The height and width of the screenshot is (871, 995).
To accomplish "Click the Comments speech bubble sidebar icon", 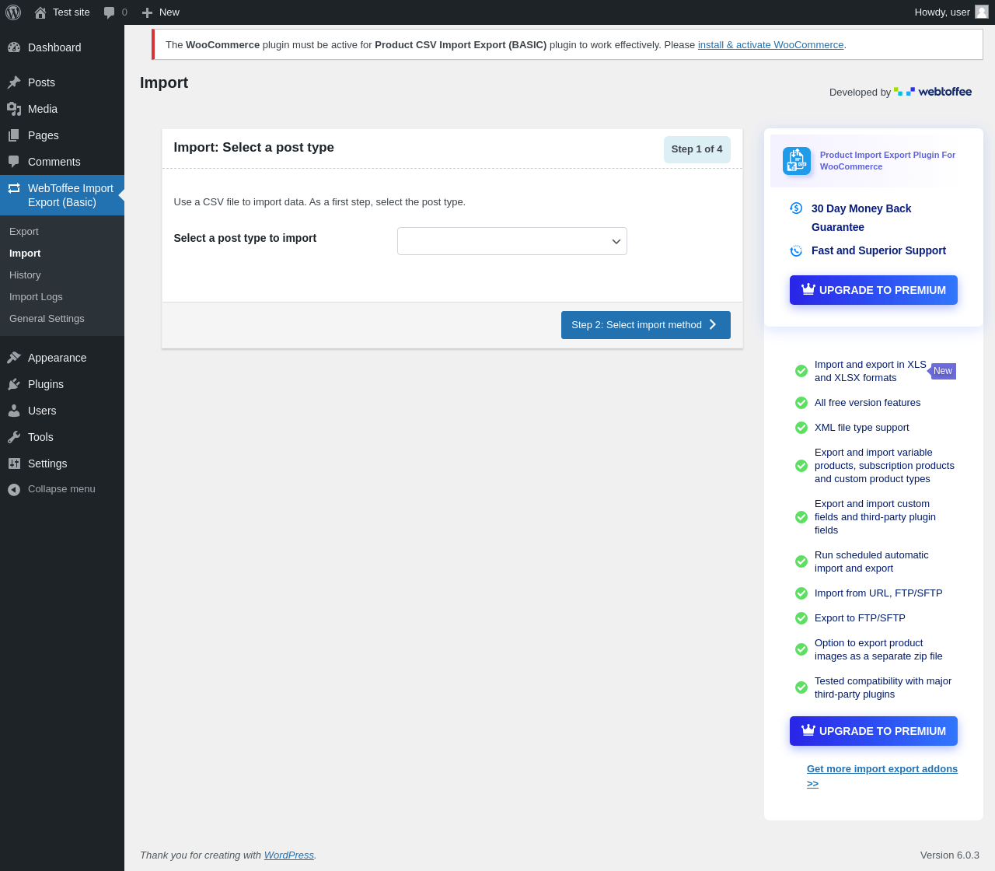I will (x=14, y=162).
